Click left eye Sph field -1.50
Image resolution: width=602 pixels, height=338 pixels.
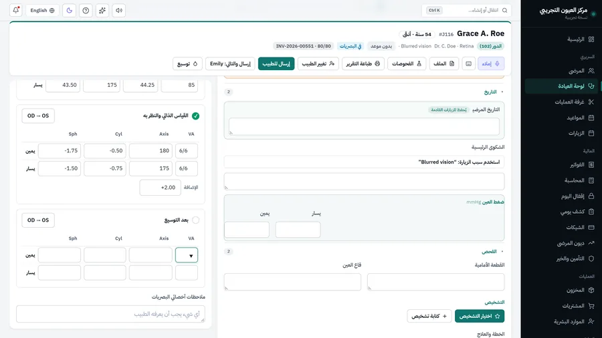pyautogui.click(x=60, y=168)
